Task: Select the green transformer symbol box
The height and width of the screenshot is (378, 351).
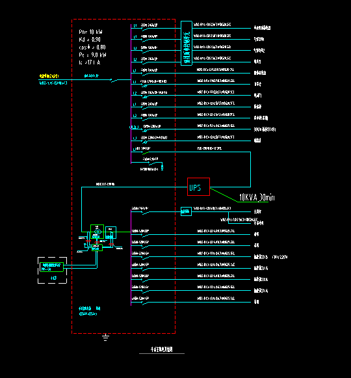Action: (x=97, y=232)
